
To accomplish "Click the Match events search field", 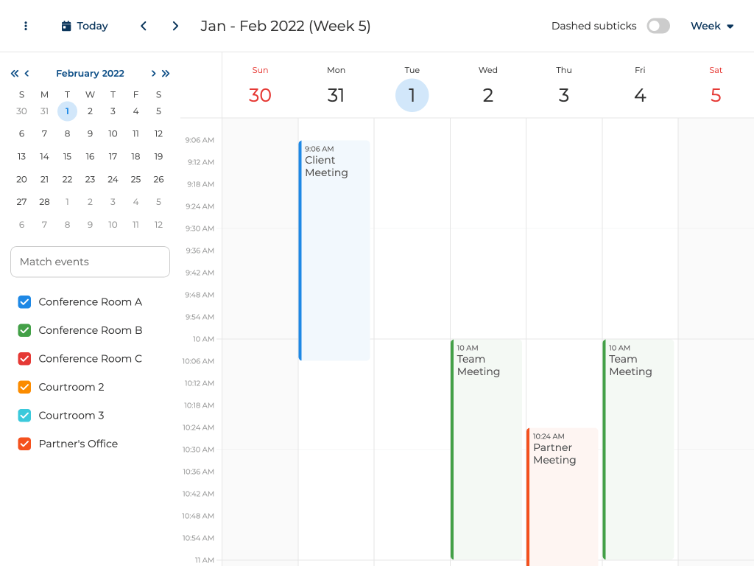I will (90, 262).
